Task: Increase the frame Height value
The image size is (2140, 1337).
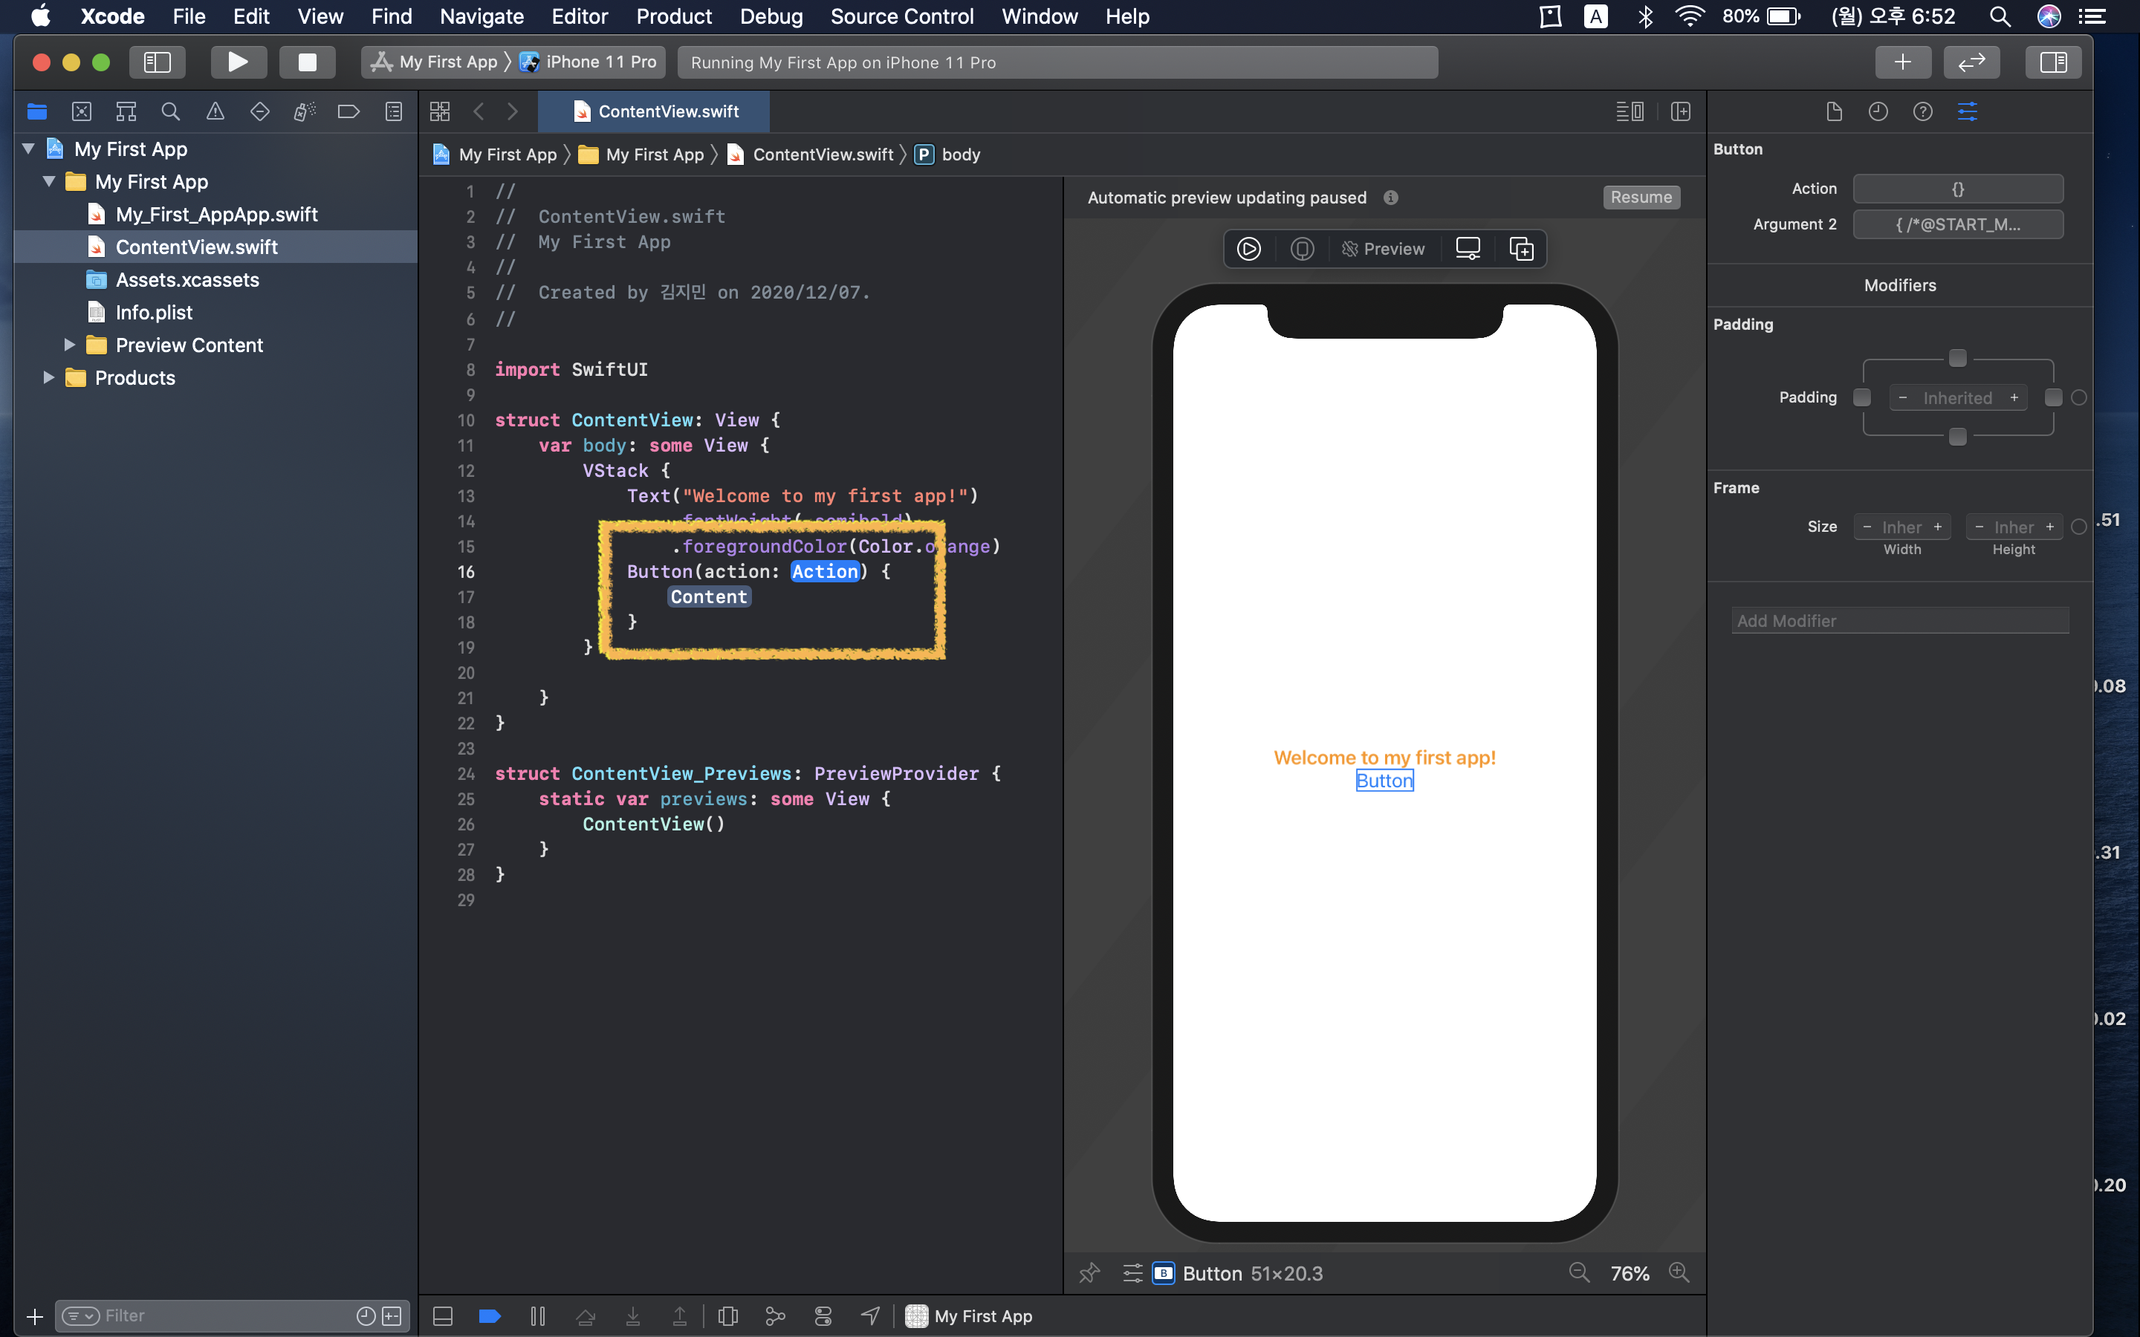Action: pyautogui.click(x=2049, y=527)
